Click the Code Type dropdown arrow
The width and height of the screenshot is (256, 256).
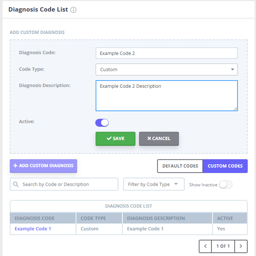[x=232, y=69]
